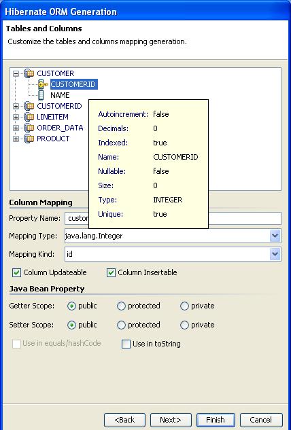Select the CUSTOMERID column under CUSTOMER

[73, 84]
